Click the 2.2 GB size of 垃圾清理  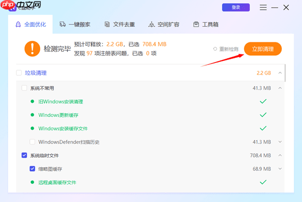pos(264,73)
